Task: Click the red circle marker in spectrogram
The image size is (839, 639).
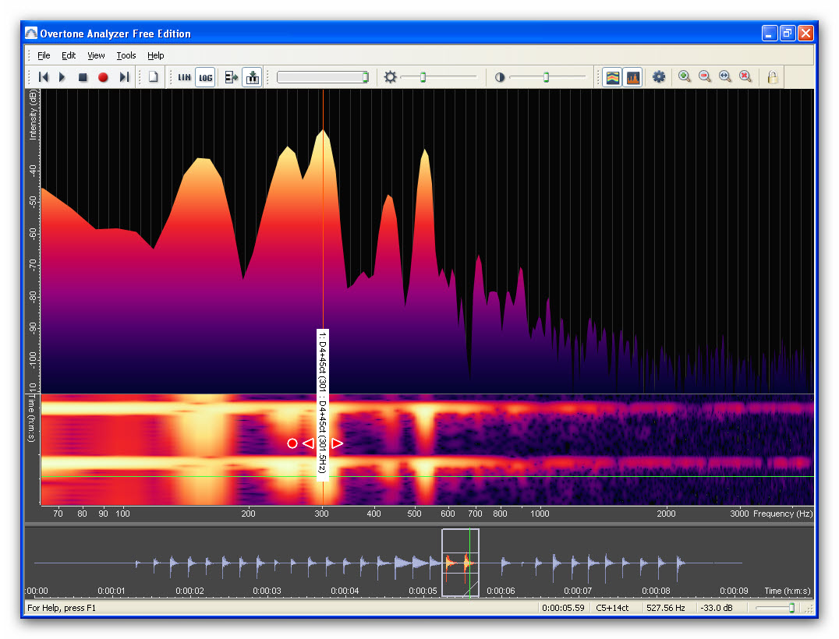Action: pyautogui.click(x=292, y=443)
